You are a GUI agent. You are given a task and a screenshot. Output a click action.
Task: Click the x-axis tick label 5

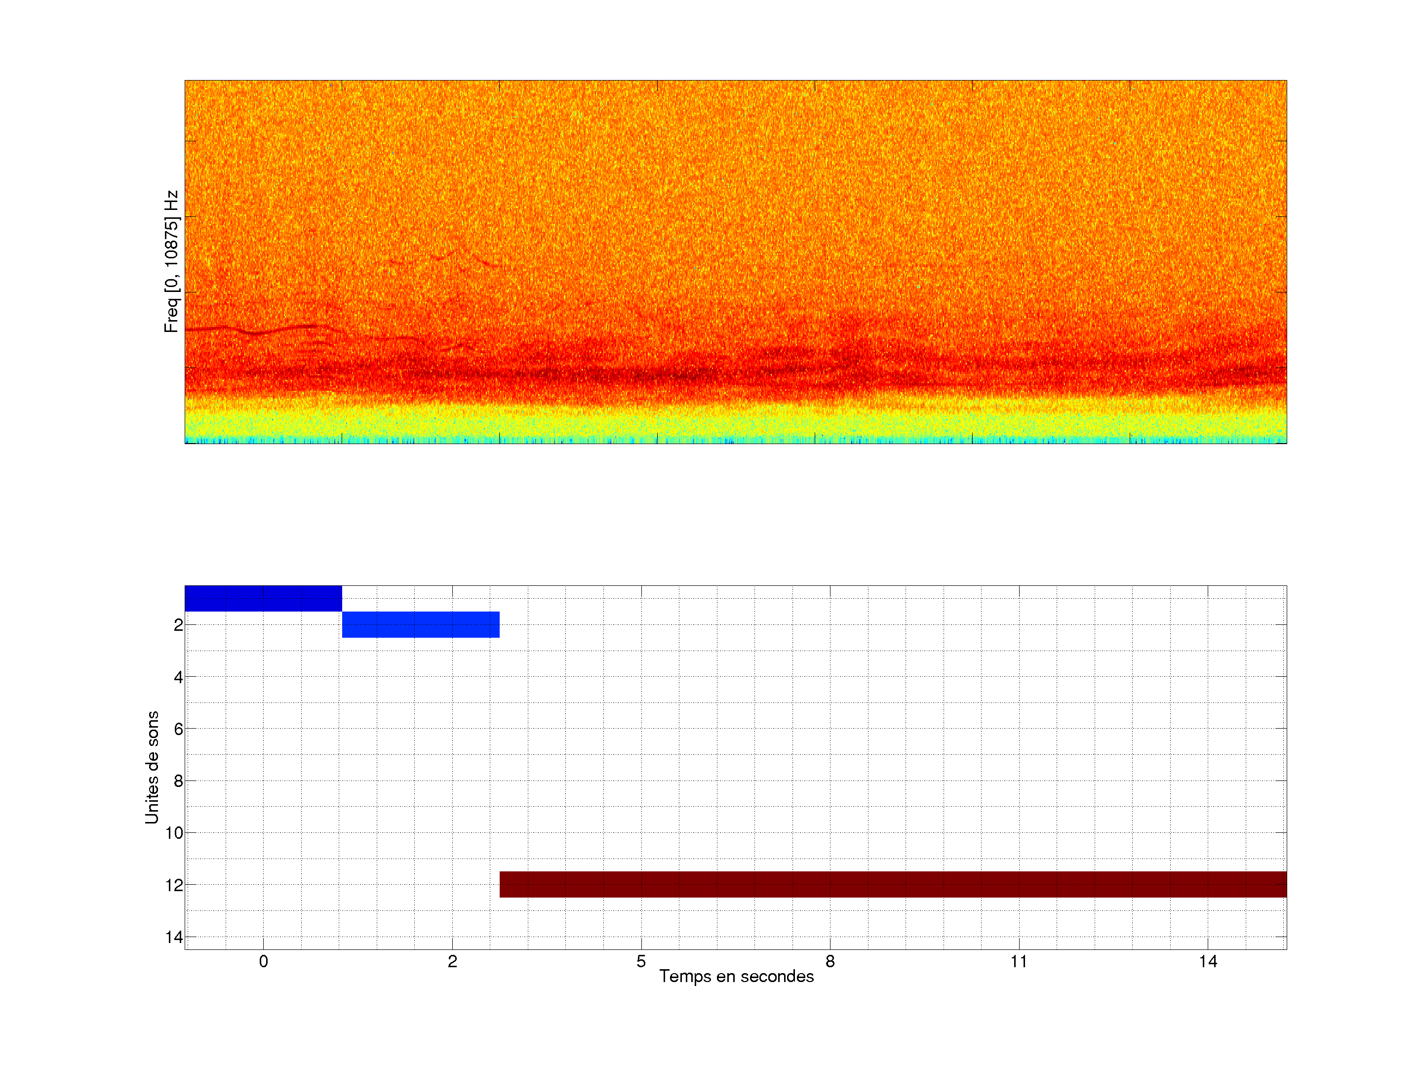[x=641, y=961]
